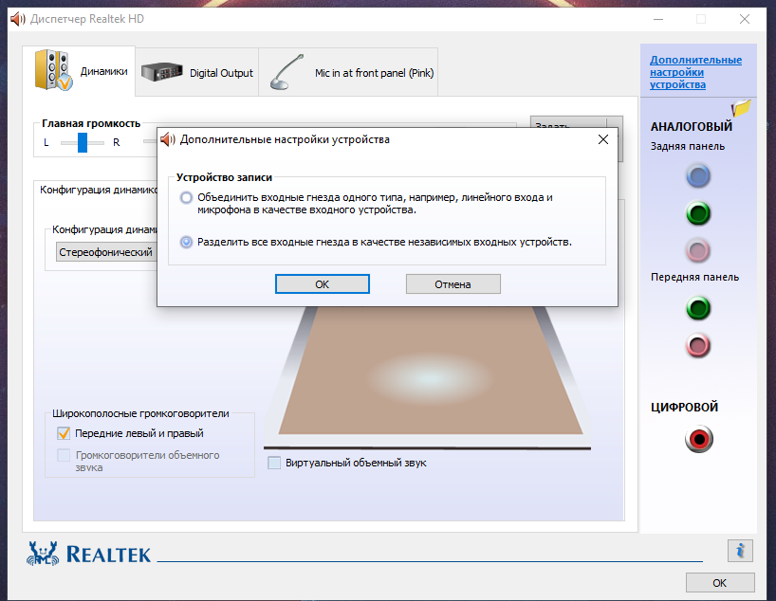The width and height of the screenshot is (776, 601).
Task: Click the red digital output jack icon
Action: pos(699,439)
